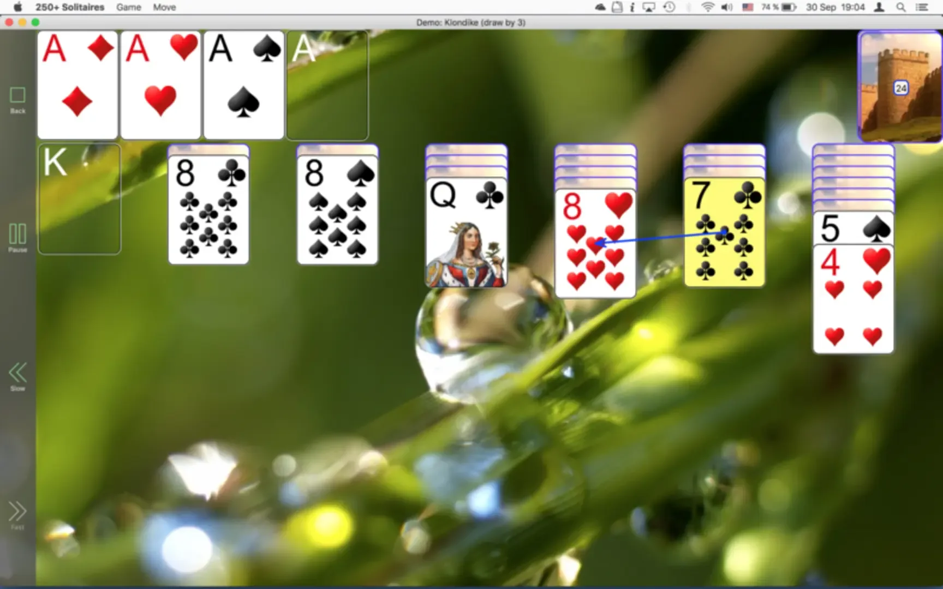The height and width of the screenshot is (589, 943).
Task: Open the Game menu
Action: pos(128,7)
